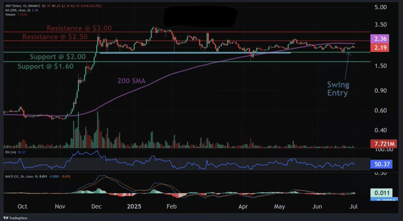
Task: Select the "Support @ $1.60" text label
Action: point(46,67)
